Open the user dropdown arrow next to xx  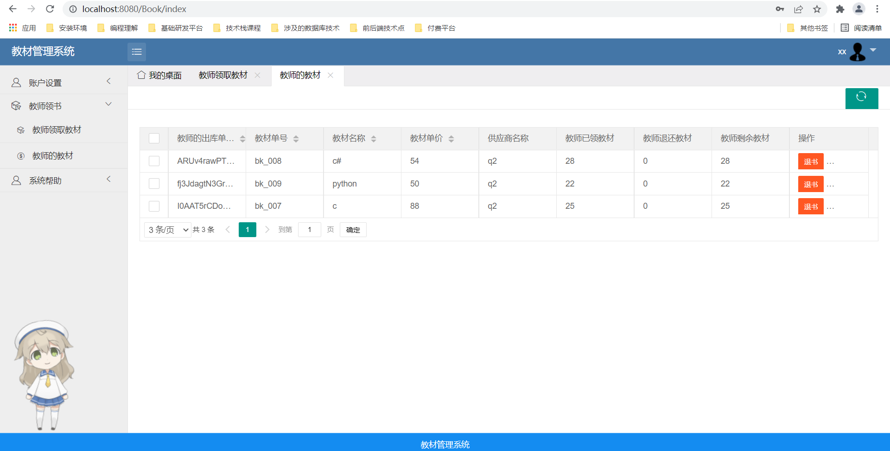pyautogui.click(x=873, y=51)
